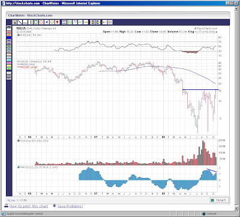Image resolution: width=240 pixels, height=217 pixels.
Task: Select the horizontal line drawing tool
Action: coord(25,22)
